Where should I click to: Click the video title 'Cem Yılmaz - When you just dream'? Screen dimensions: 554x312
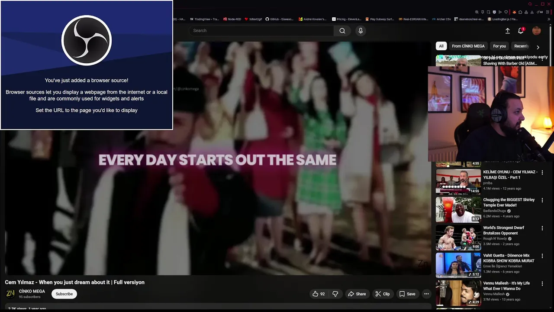pos(75,282)
